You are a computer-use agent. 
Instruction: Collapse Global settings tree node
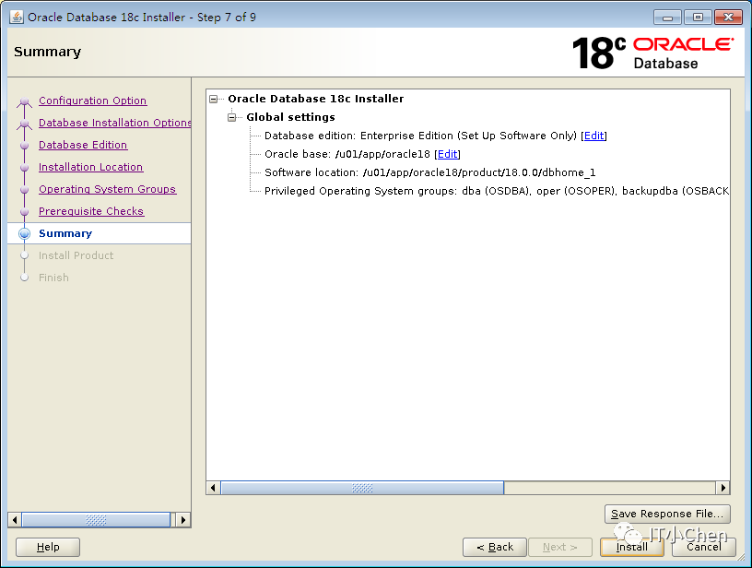point(231,117)
